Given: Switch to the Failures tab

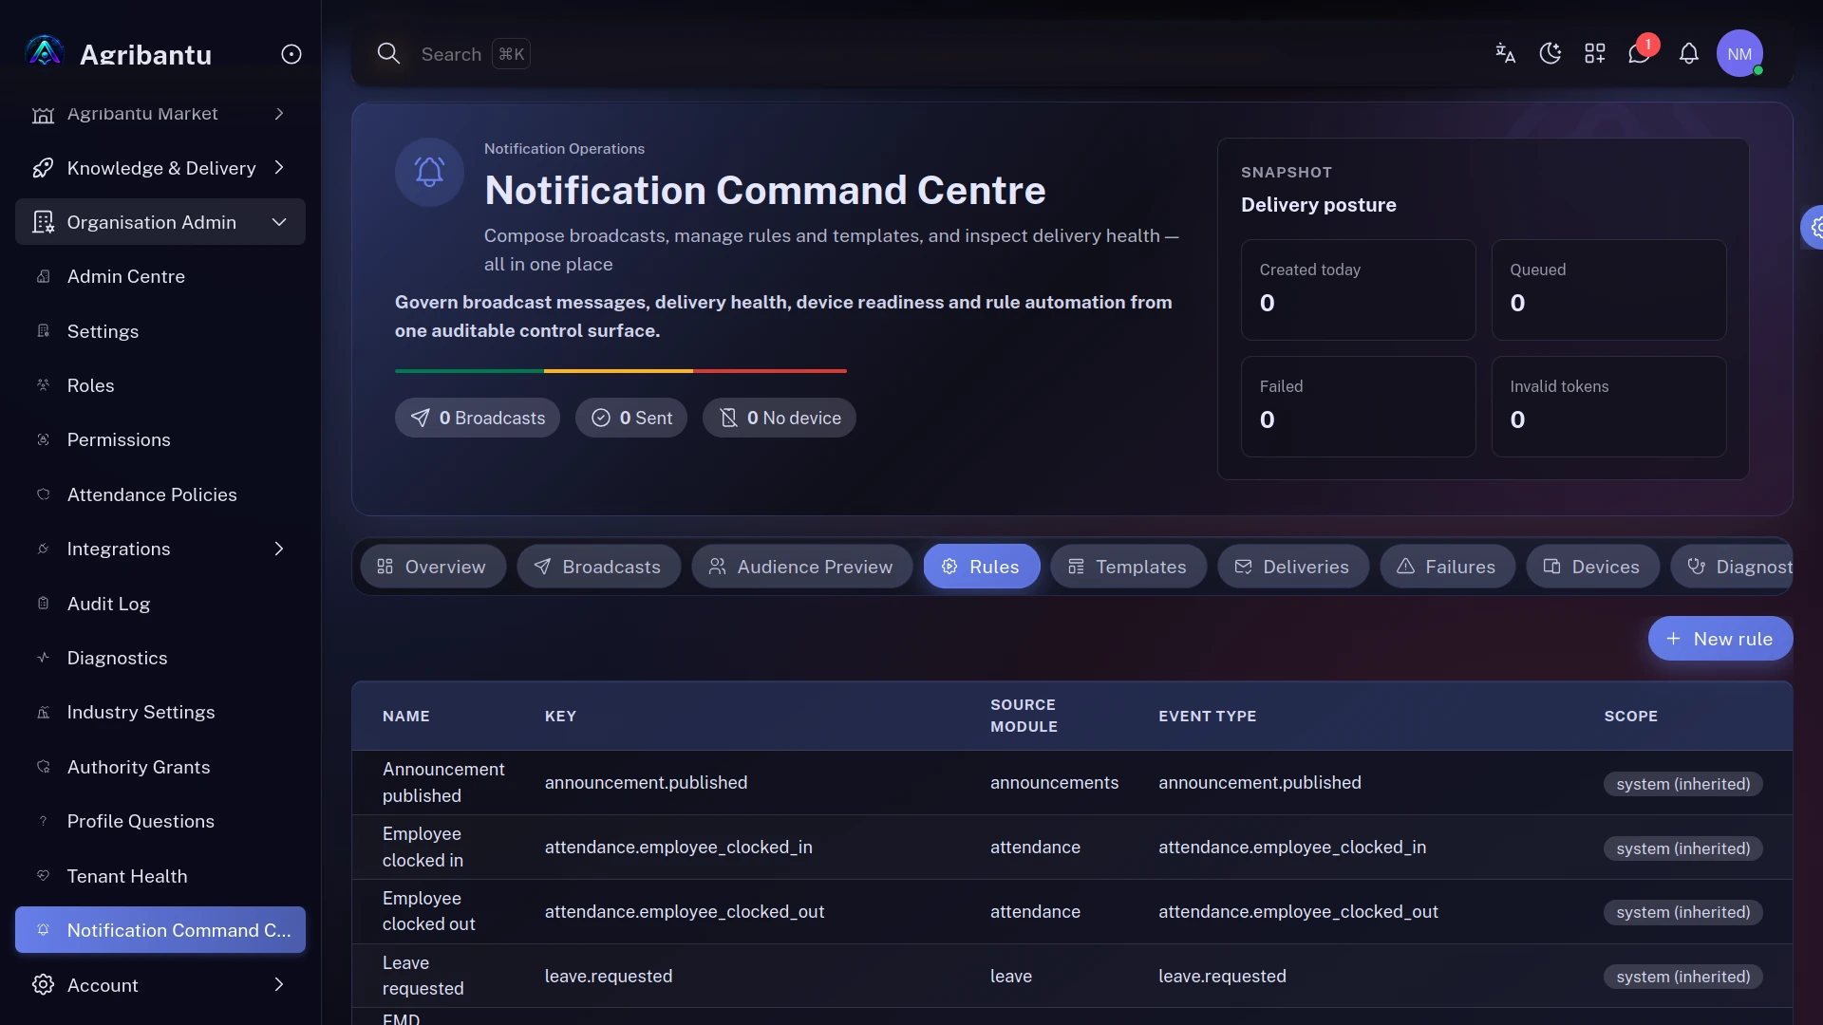Looking at the screenshot, I should 1448,567.
